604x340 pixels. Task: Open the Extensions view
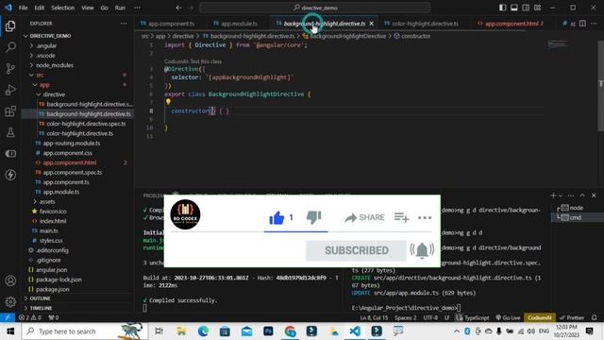coord(10,111)
